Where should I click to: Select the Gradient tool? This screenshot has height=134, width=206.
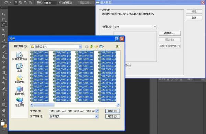pyautogui.click(x=4, y=72)
